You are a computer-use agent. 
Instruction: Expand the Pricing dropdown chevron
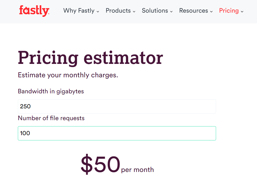click(242, 12)
